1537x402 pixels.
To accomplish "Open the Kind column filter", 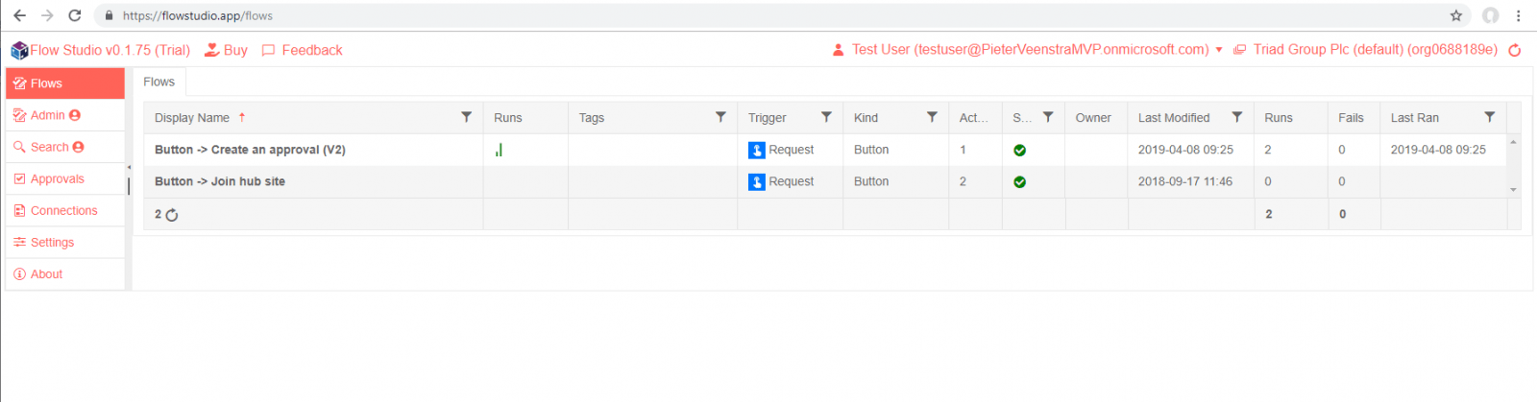I will [932, 117].
